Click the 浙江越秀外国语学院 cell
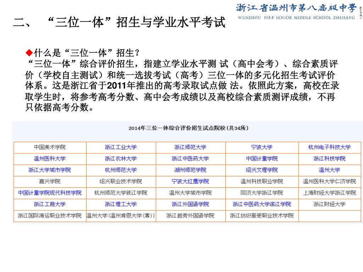Screen dimensions: 363x272 click(x=191, y=216)
